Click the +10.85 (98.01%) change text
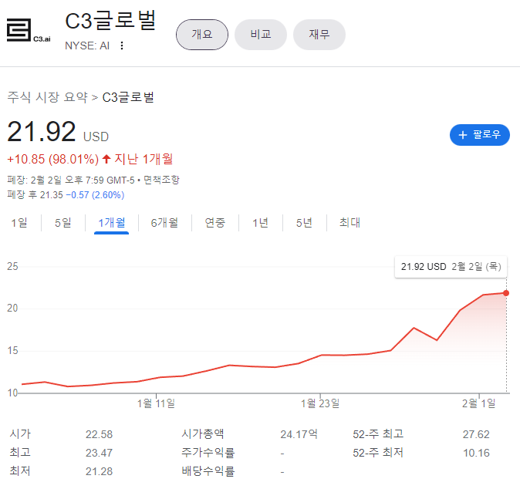Viewport: 520px width, 489px height. click(x=53, y=160)
